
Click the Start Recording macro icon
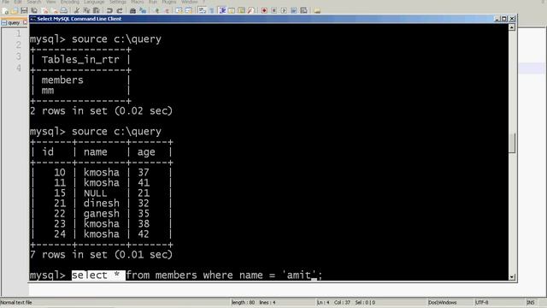point(264,10)
